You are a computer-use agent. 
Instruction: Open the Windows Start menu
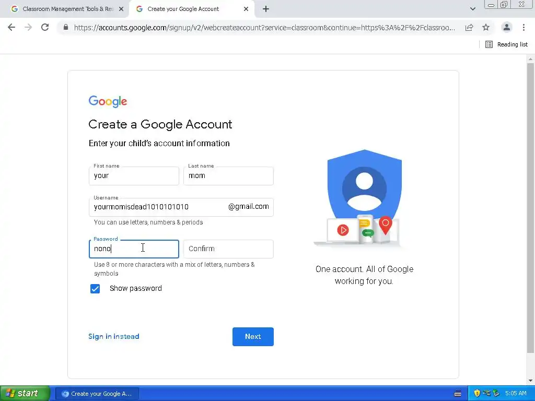click(25, 393)
